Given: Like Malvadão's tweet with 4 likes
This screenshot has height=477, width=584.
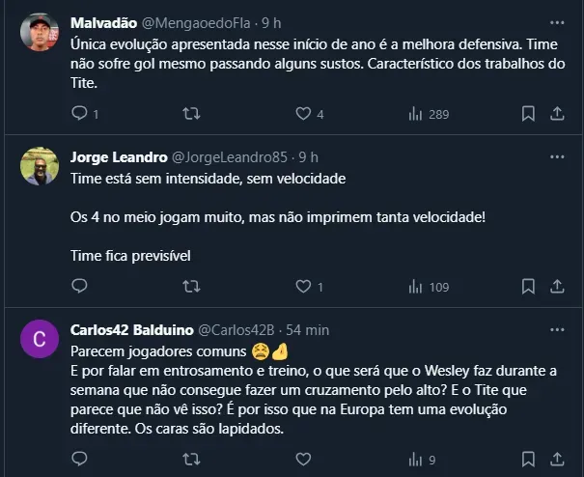Looking at the screenshot, I should click(305, 114).
